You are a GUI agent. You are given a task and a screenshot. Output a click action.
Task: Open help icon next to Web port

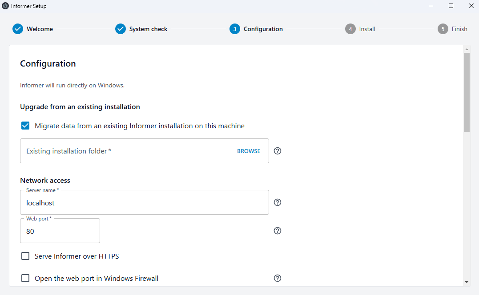tap(278, 231)
